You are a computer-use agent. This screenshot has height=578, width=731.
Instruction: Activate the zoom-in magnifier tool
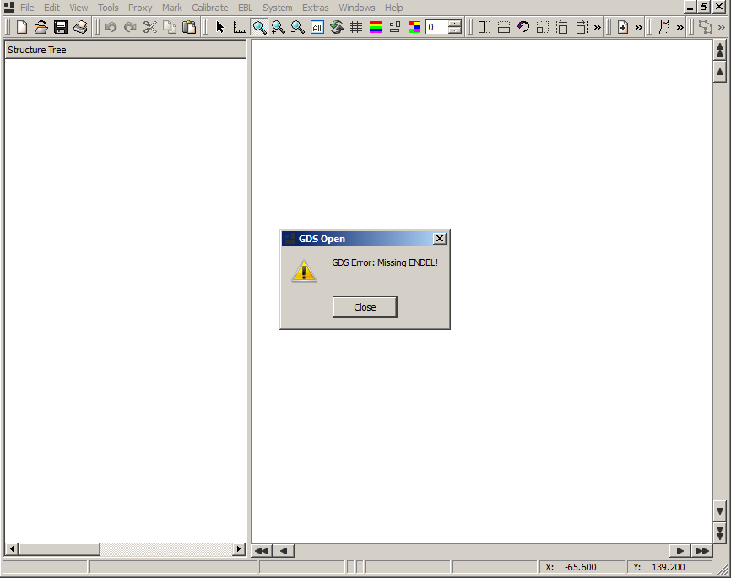(279, 26)
